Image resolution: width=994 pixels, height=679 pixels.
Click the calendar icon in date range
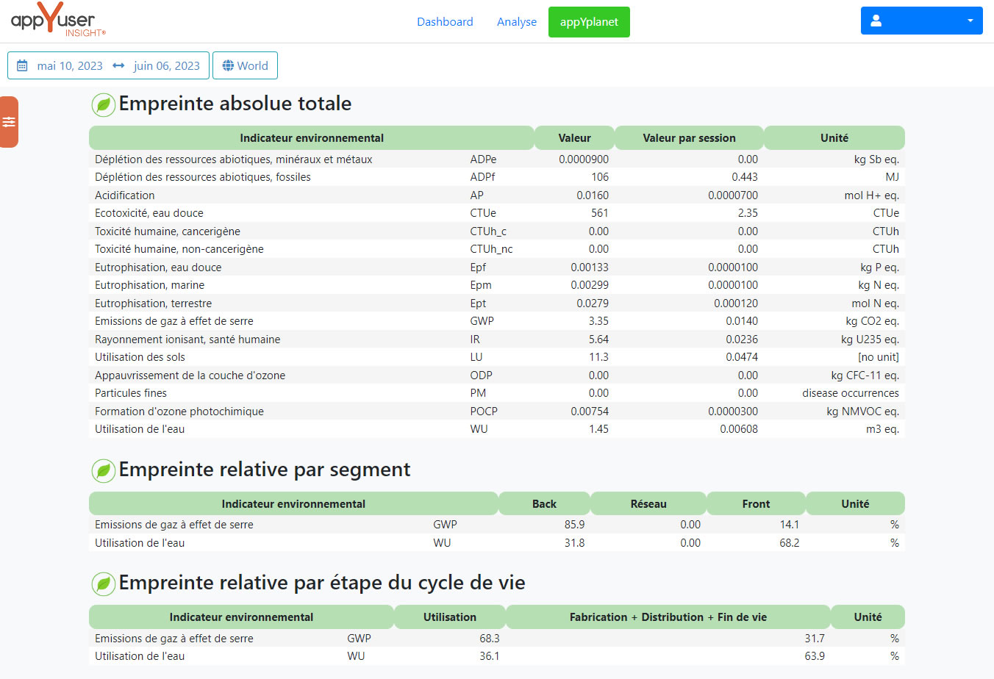[x=22, y=65]
